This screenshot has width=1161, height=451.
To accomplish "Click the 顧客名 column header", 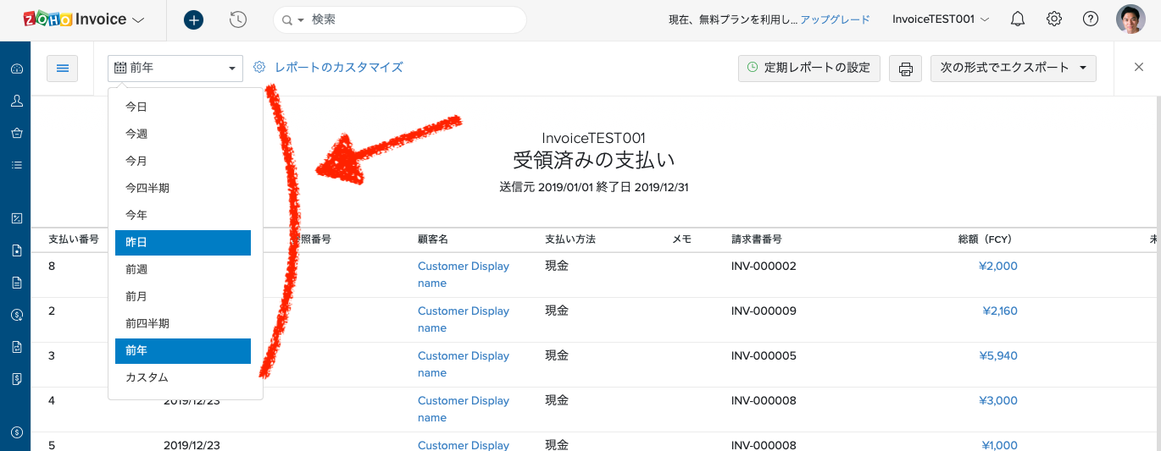I will click(x=433, y=239).
